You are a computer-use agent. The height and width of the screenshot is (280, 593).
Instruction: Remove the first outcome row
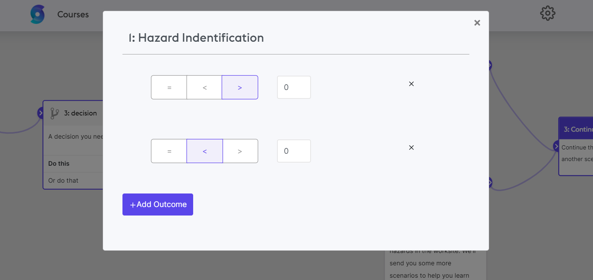[411, 84]
